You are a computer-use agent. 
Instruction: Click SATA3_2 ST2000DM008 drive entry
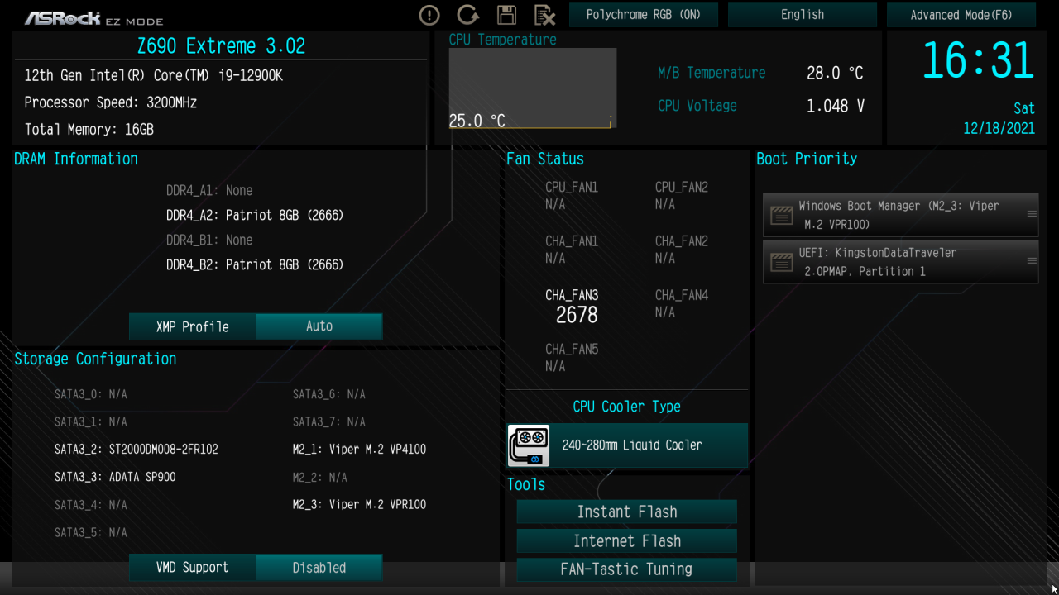point(137,450)
